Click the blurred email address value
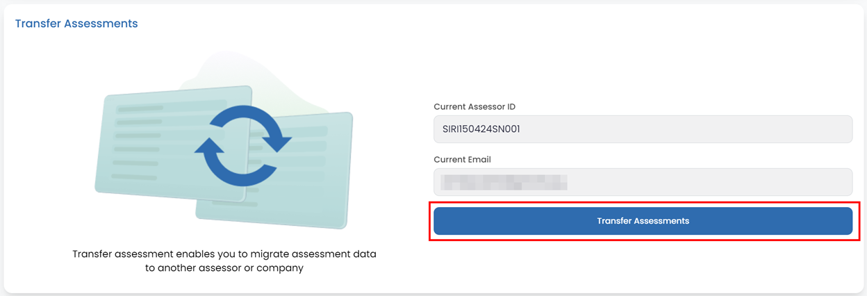This screenshot has height=296, width=867. [x=505, y=182]
